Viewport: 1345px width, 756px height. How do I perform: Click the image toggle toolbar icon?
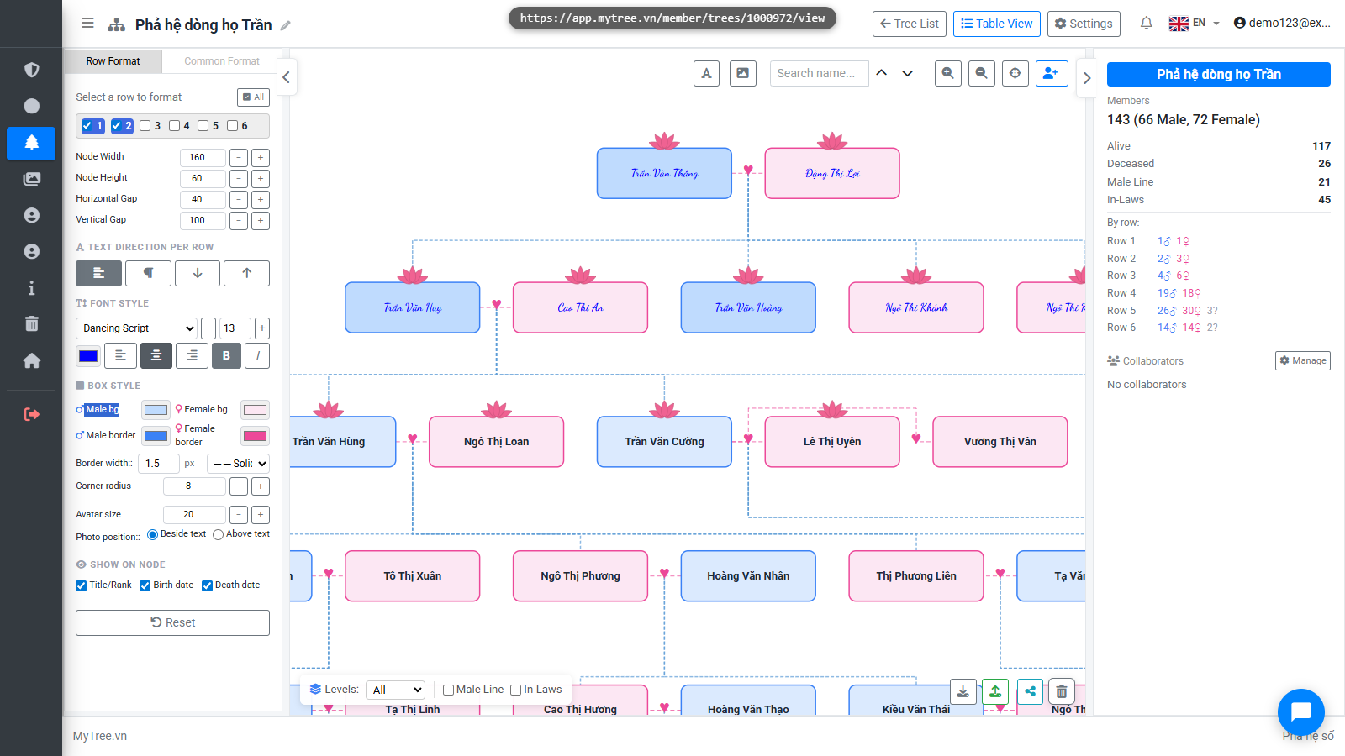(x=743, y=73)
